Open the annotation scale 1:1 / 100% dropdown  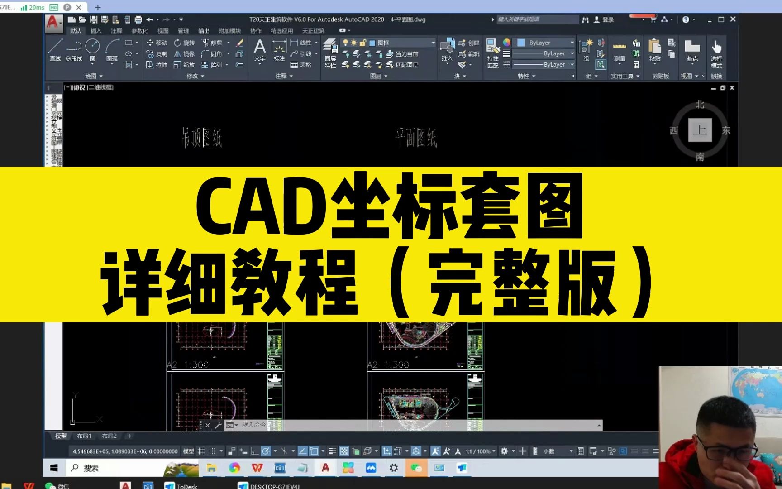coord(480,451)
